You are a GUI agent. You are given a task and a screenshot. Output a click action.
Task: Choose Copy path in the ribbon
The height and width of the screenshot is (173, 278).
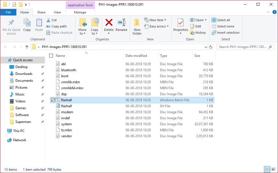tap(56, 26)
